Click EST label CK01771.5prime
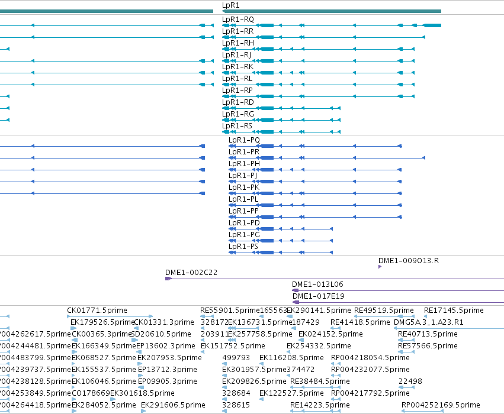This screenshot has width=504, height=414. click(97, 310)
